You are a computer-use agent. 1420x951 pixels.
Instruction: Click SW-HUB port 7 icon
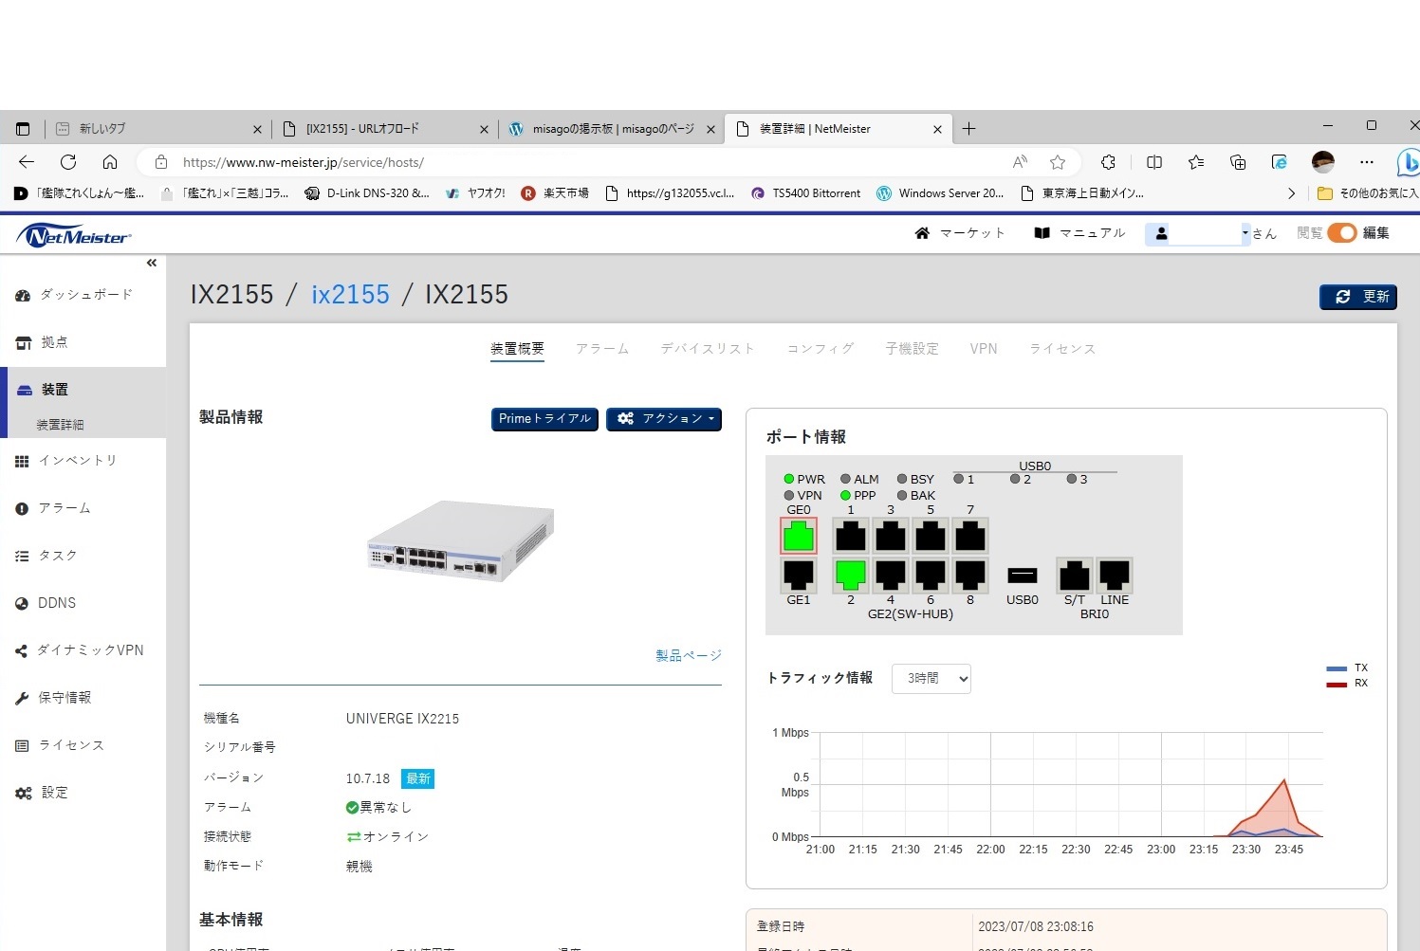pos(970,537)
